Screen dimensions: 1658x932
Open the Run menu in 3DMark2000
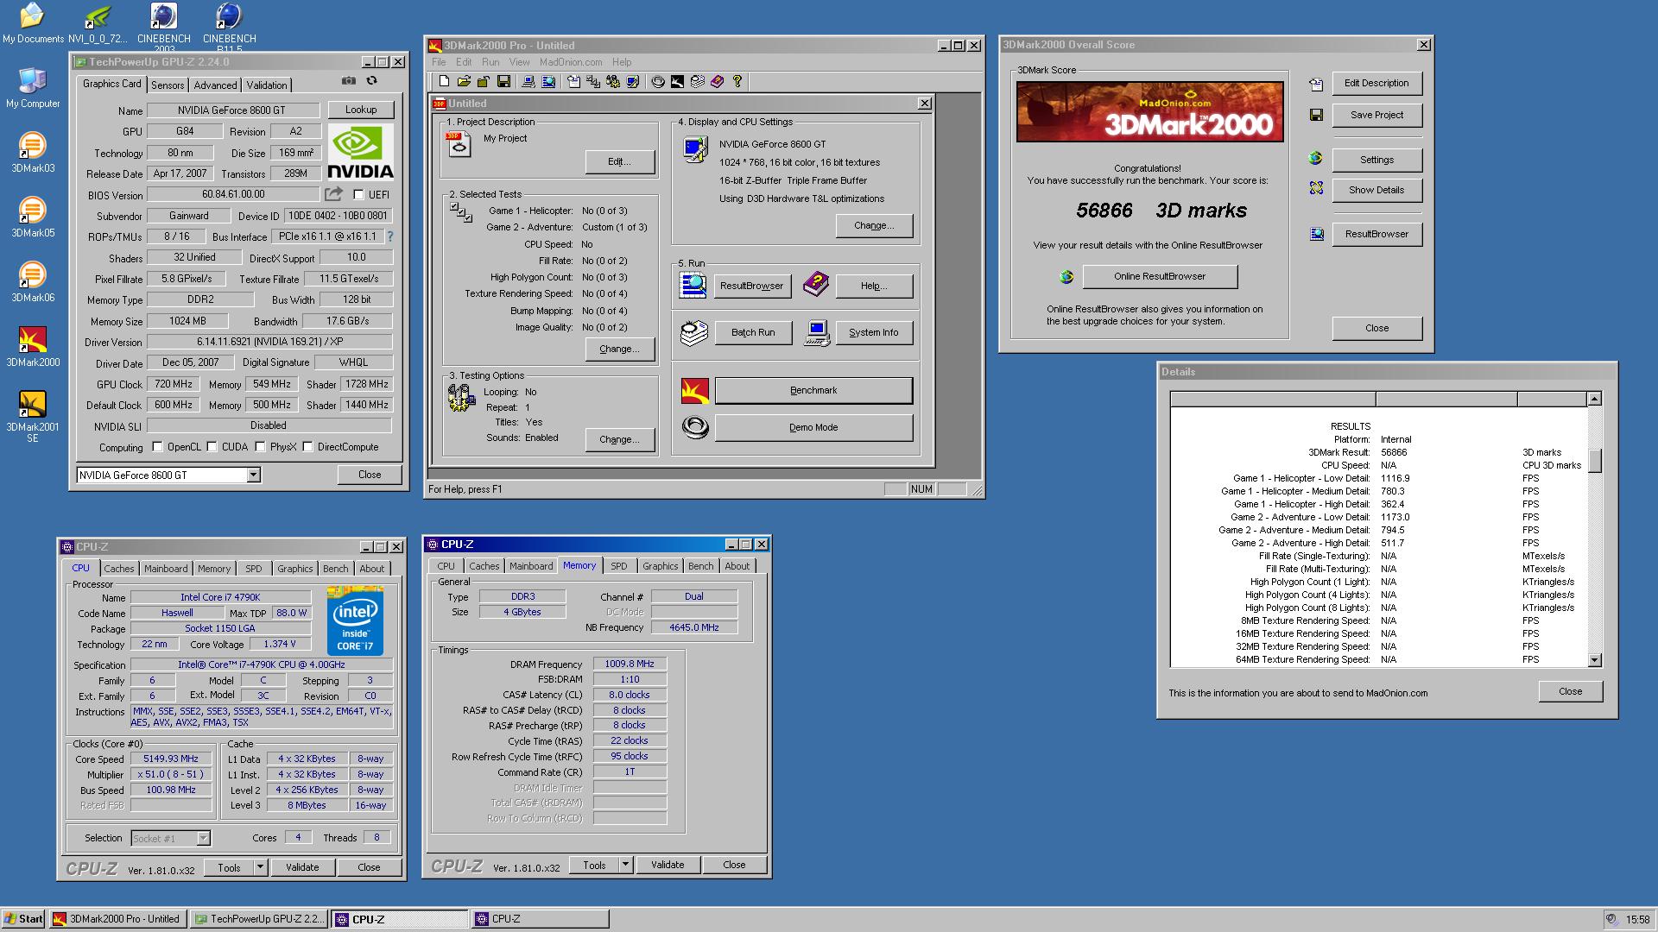point(490,62)
